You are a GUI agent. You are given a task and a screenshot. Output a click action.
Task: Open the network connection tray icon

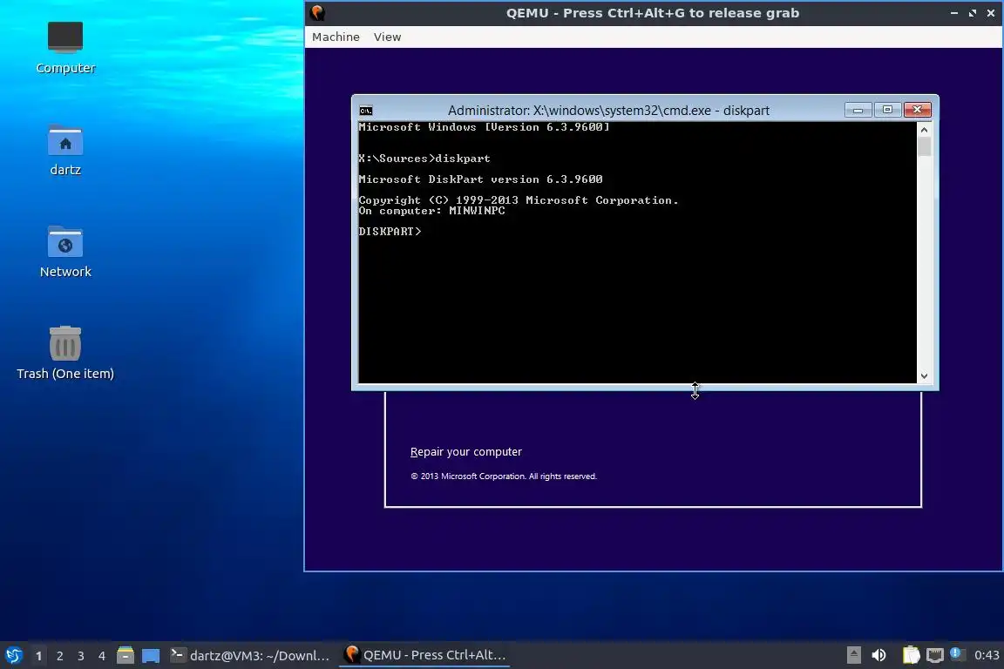[935, 655]
